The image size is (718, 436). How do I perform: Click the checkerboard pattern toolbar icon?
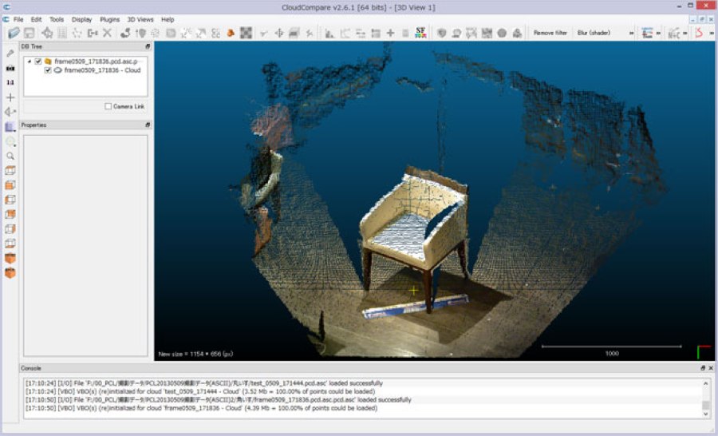pyautogui.click(x=246, y=33)
